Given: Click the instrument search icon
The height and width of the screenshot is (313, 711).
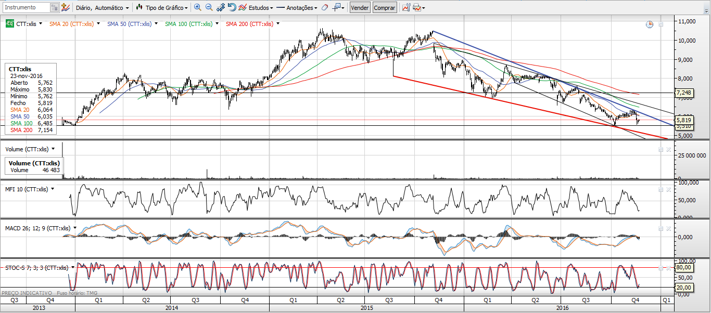Looking at the screenshot, I should [x=54, y=8].
